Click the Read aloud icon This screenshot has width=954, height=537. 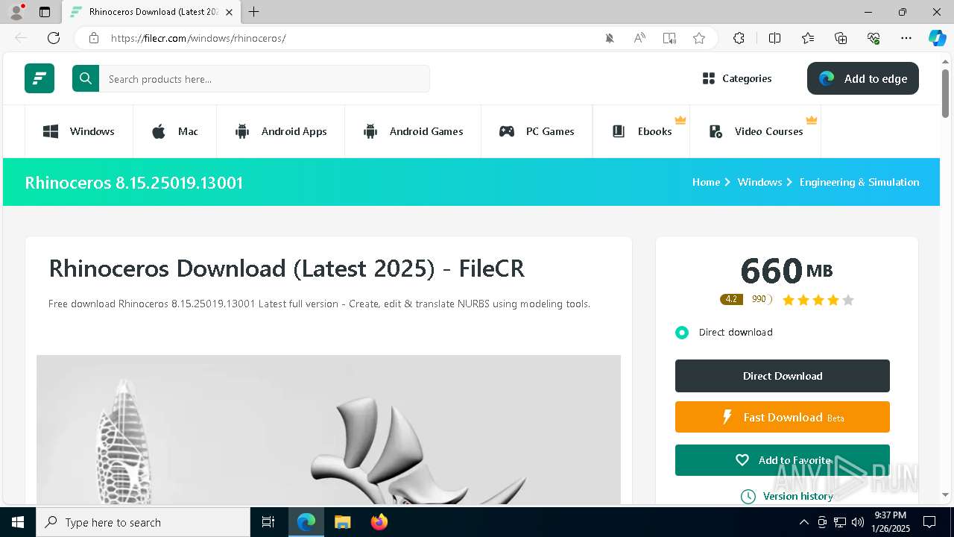[x=639, y=38]
